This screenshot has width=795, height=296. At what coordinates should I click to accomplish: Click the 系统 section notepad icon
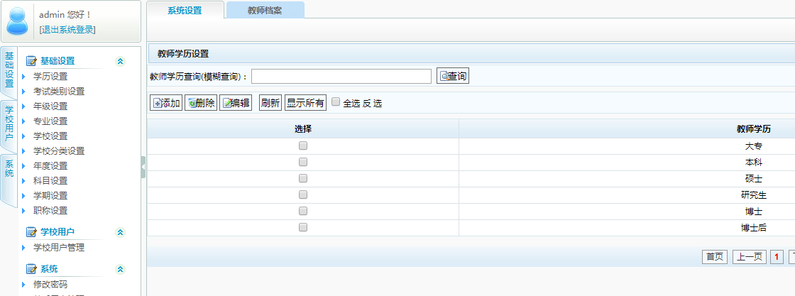tap(31, 269)
